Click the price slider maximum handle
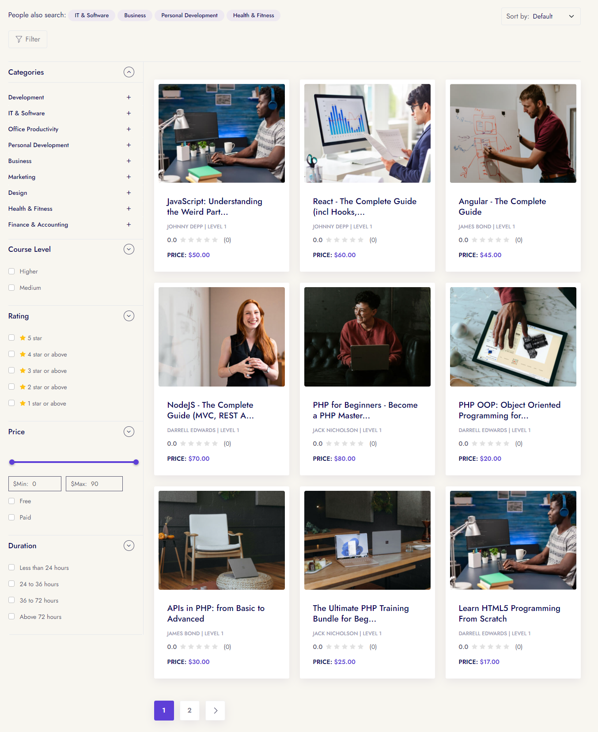The height and width of the screenshot is (732, 598). [x=136, y=462]
